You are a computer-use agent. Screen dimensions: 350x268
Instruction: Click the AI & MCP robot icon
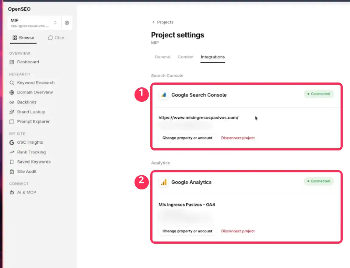point(12,192)
